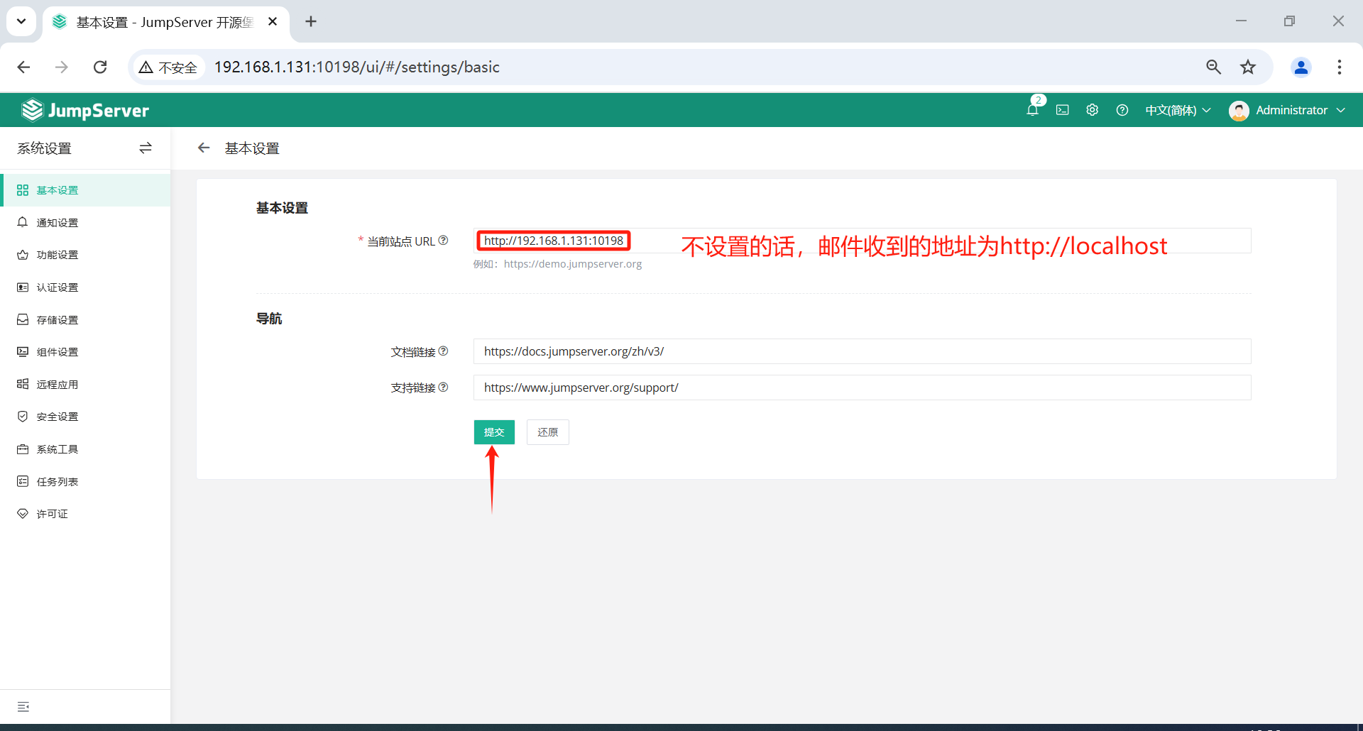Reset the form with 还原 button
The width and height of the screenshot is (1363, 731).
pos(548,432)
